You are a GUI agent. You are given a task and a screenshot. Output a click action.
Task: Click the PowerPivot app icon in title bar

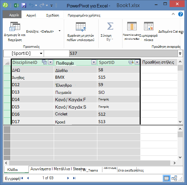pos(5,5)
